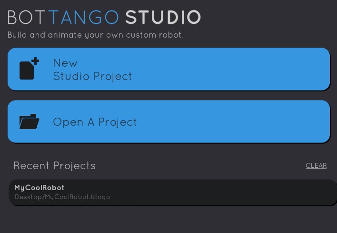337x233 pixels.
Task: Click the BOT letters in the logo
Action: pyautogui.click(x=27, y=17)
